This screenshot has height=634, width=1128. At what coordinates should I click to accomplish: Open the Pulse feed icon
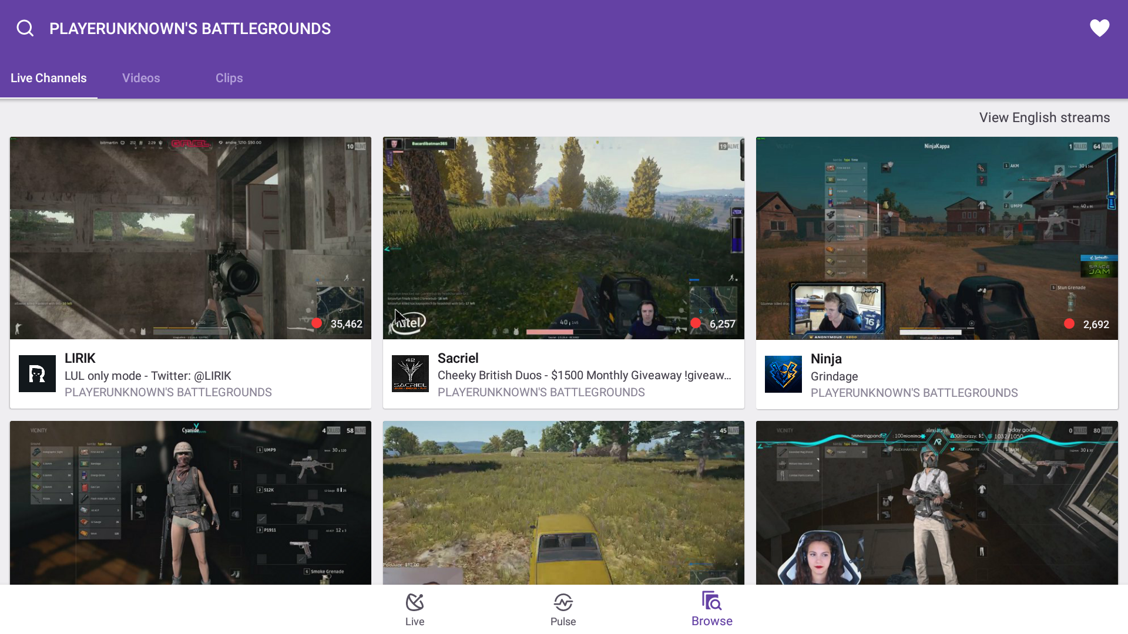pos(563,603)
